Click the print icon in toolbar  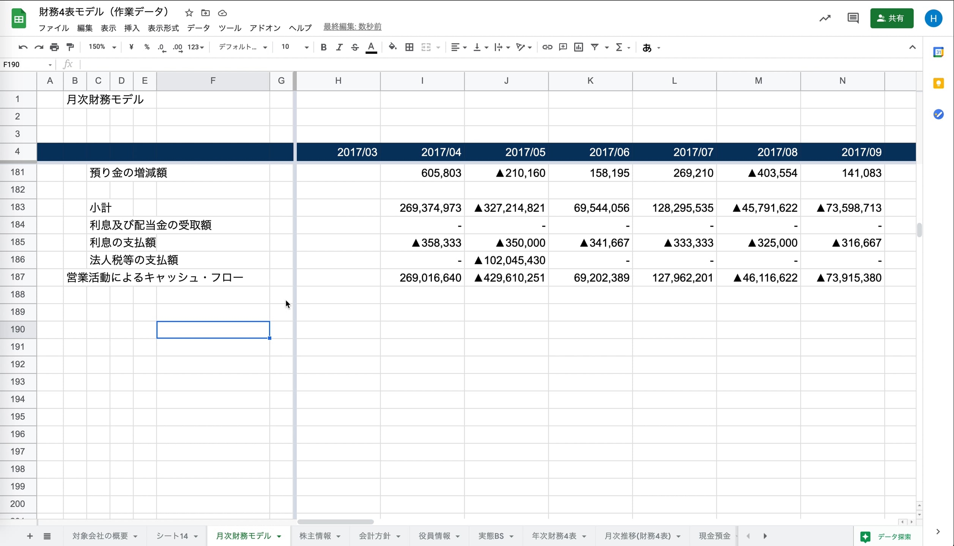click(54, 47)
